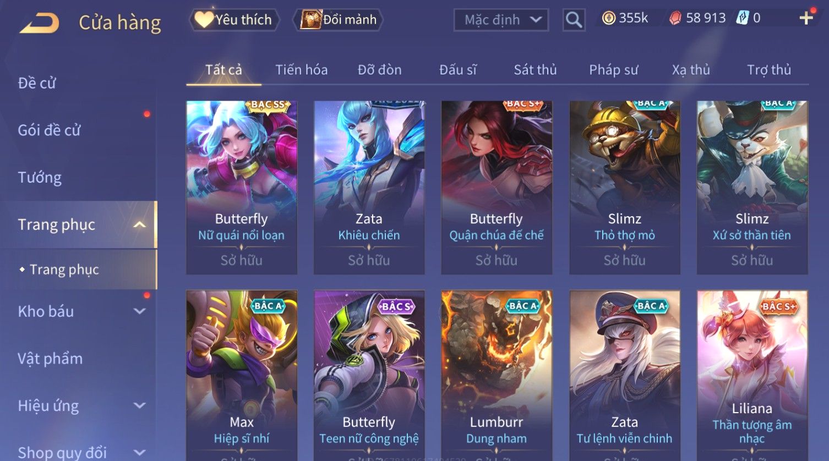Image resolution: width=829 pixels, height=461 pixels.
Task: Tap the gold coin balance icon
Action: [x=608, y=18]
